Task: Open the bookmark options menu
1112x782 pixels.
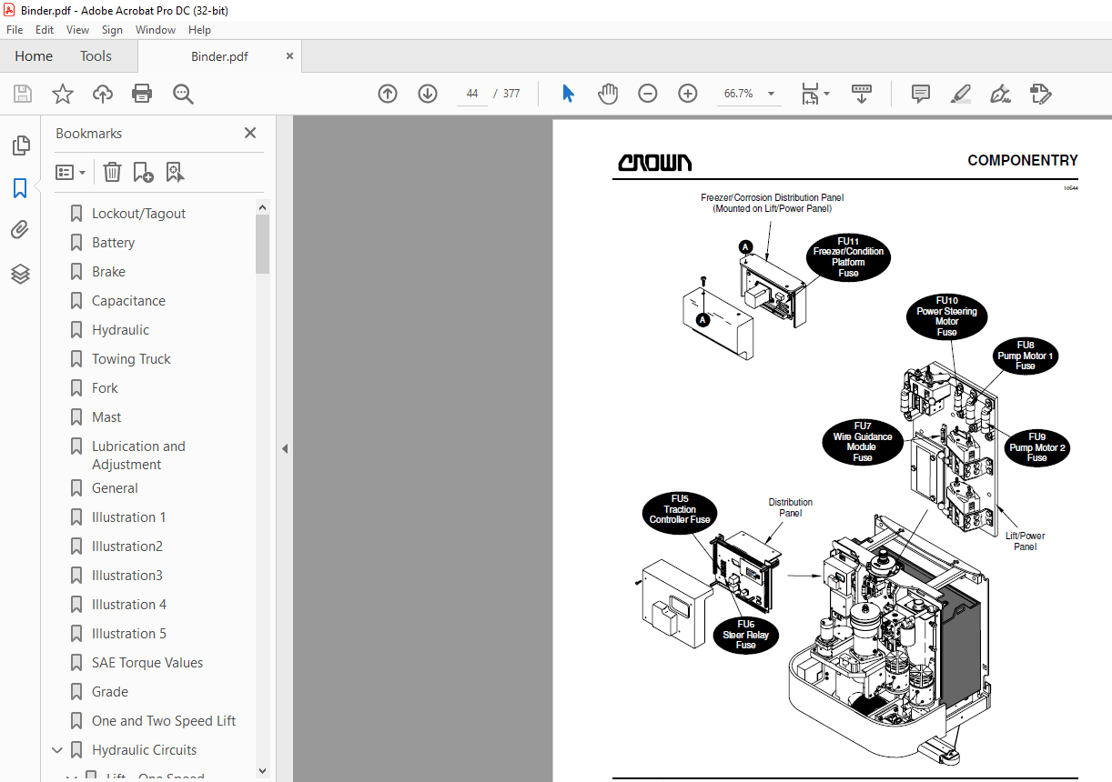Action: click(70, 172)
